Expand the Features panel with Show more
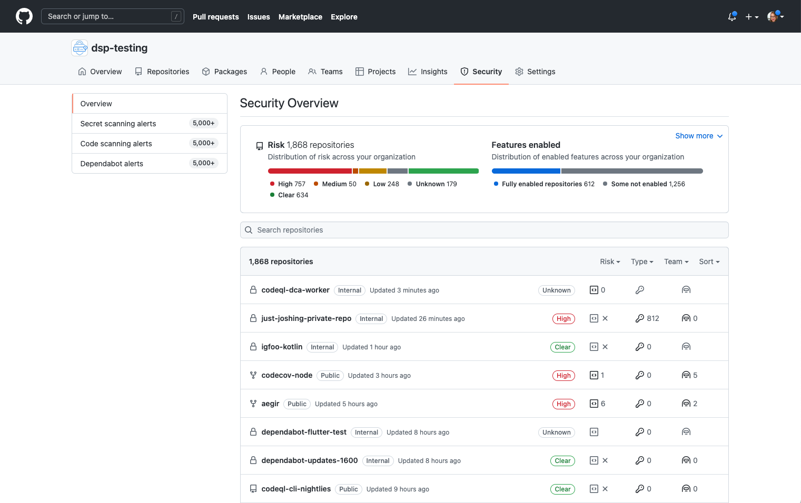 pyautogui.click(x=699, y=136)
